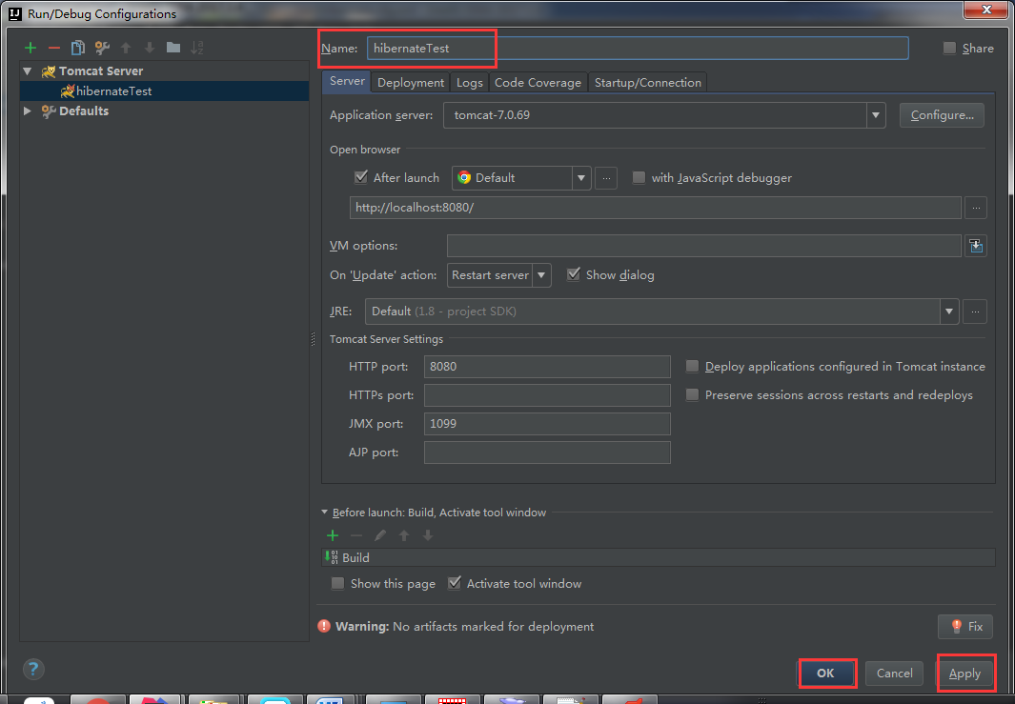Close the Run/Debug Configurations dialog

tap(986, 10)
